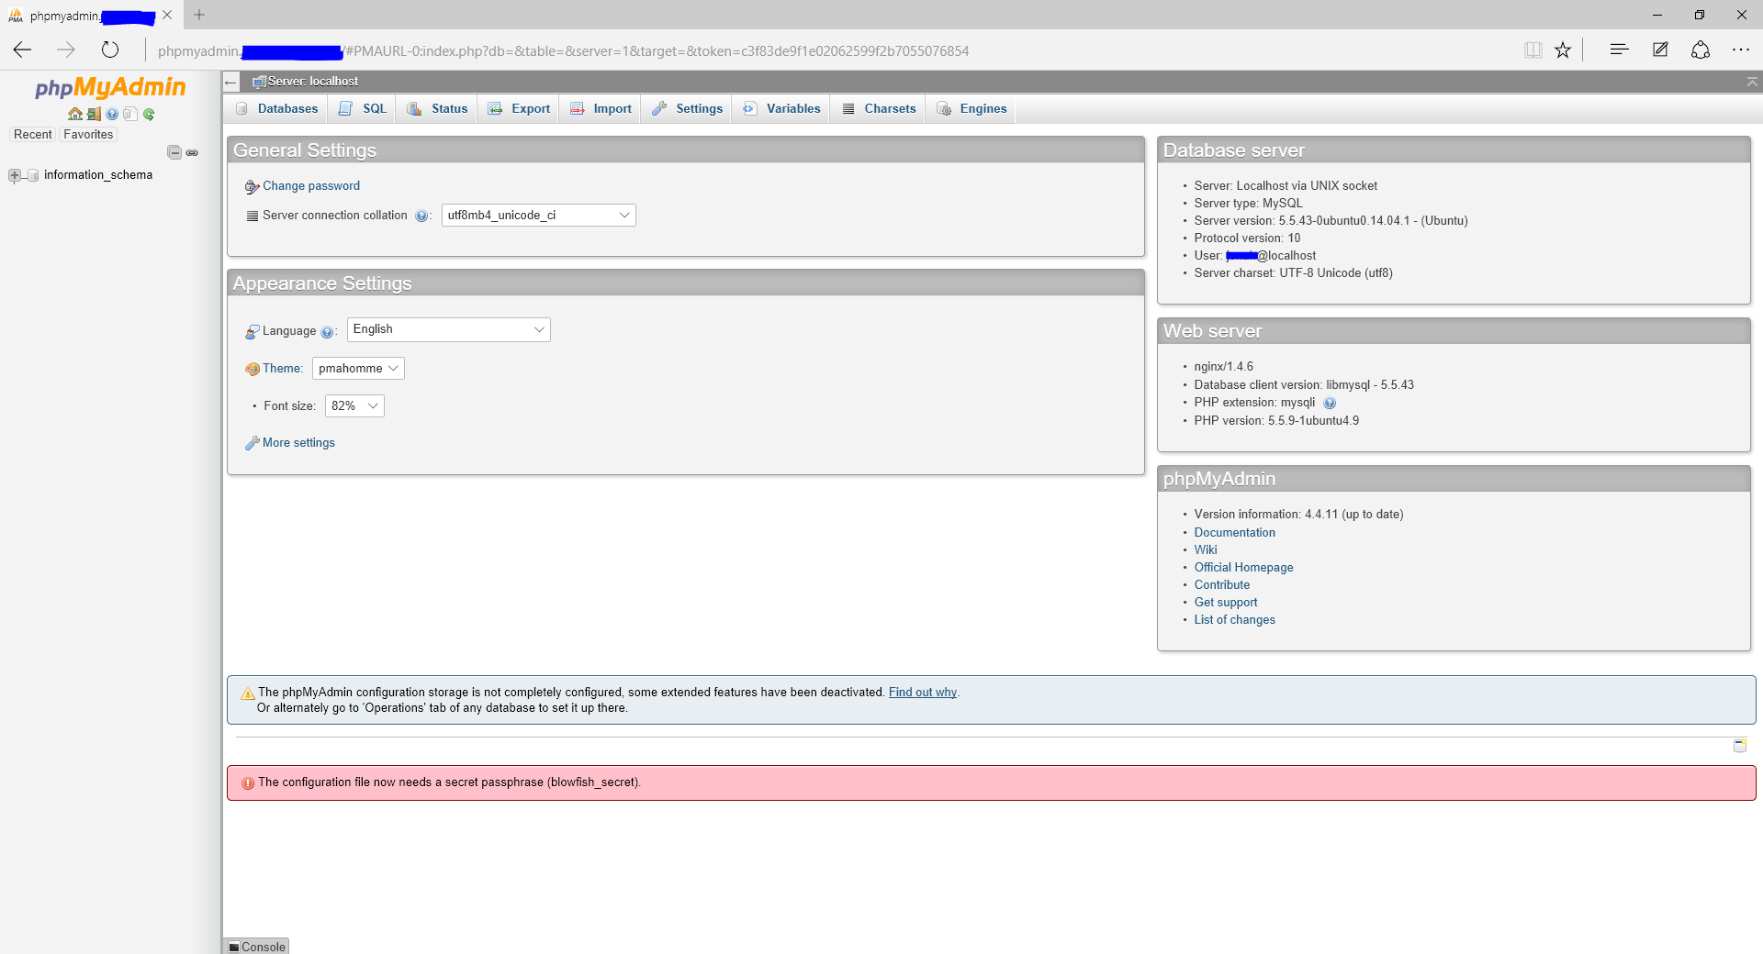1763x954 pixels.
Task: Click the Theme palette icon
Action: click(x=253, y=370)
